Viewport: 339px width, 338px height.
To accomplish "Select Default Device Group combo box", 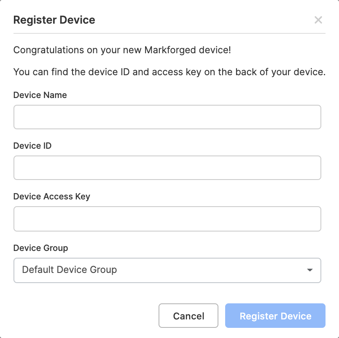I will [x=167, y=270].
